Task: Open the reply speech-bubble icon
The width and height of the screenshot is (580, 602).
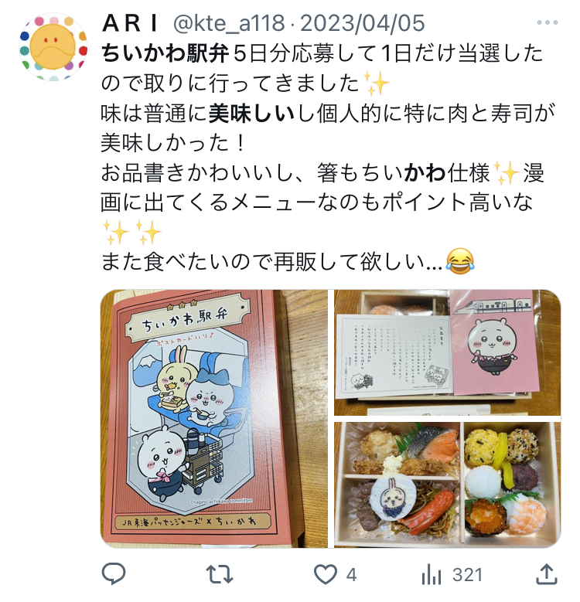Action: click(114, 574)
